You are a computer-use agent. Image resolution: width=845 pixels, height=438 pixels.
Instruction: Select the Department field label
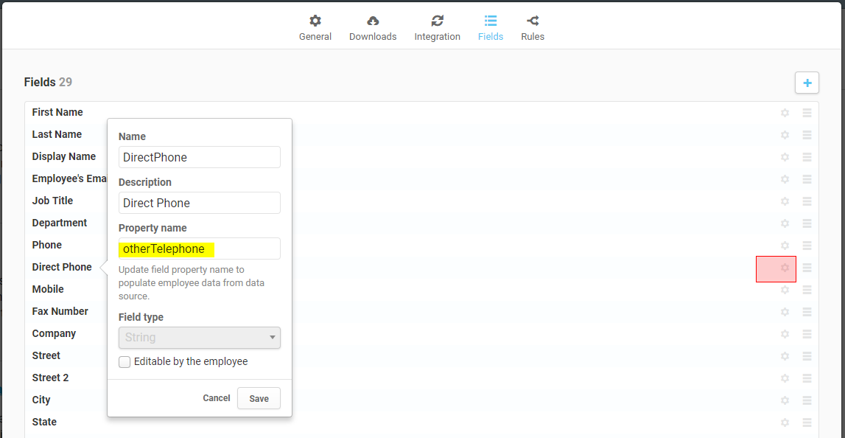59,223
